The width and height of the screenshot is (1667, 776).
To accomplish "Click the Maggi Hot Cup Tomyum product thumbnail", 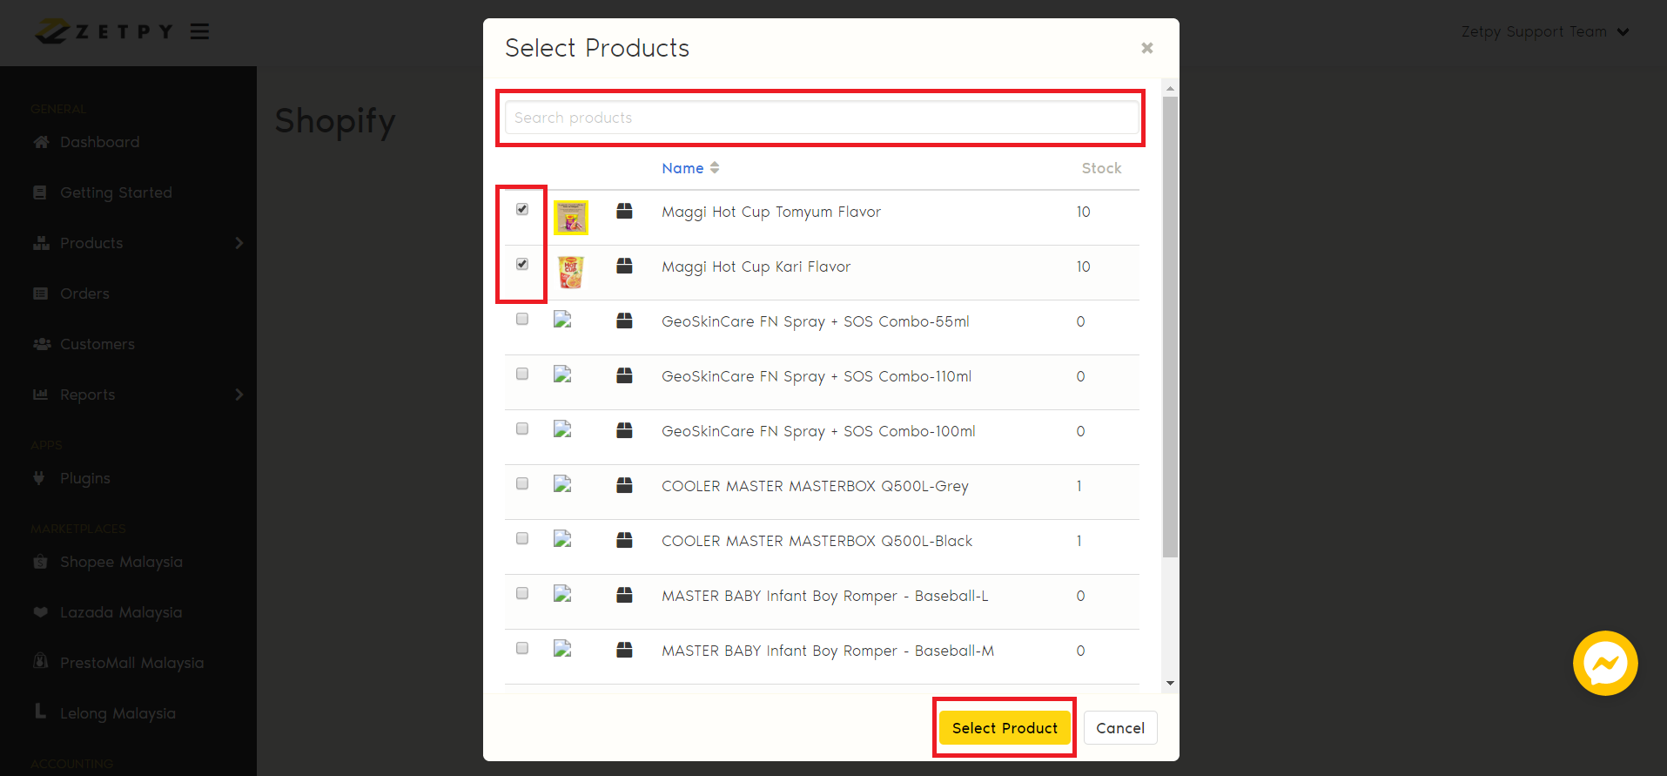I will tap(571, 217).
